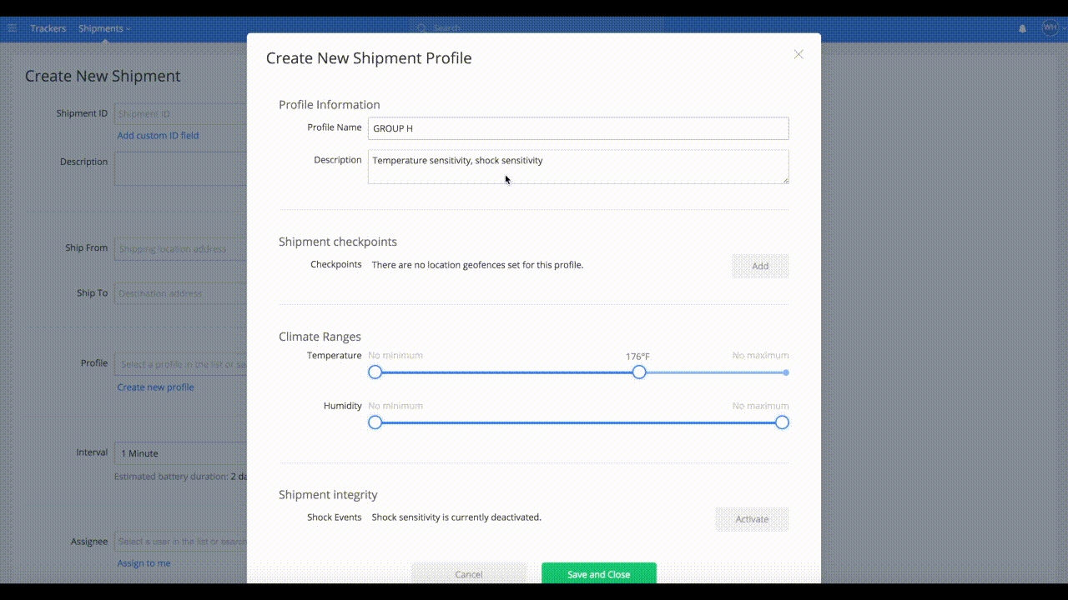Click the minimum humidity slider handle
The height and width of the screenshot is (600, 1068).
tap(375, 422)
